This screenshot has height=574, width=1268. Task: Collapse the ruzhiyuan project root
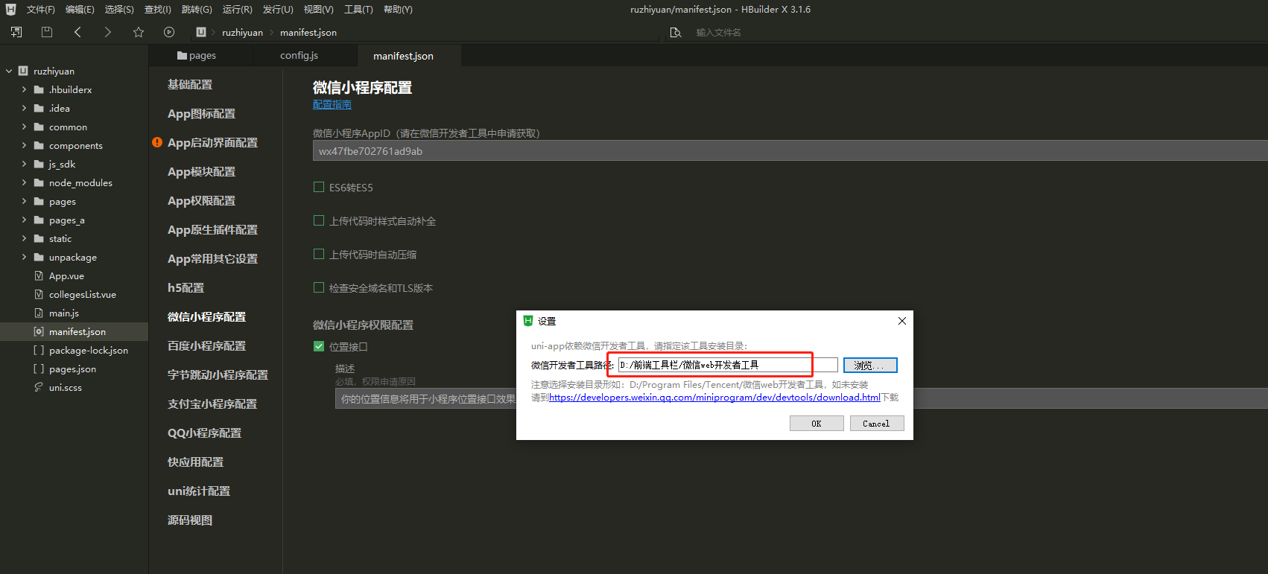[9, 71]
